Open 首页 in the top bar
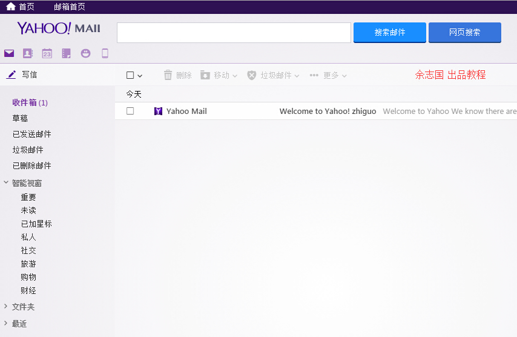 (x=27, y=7)
